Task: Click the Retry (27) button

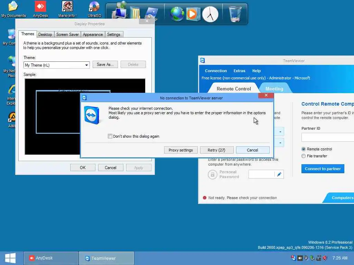Action: pos(216,150)
